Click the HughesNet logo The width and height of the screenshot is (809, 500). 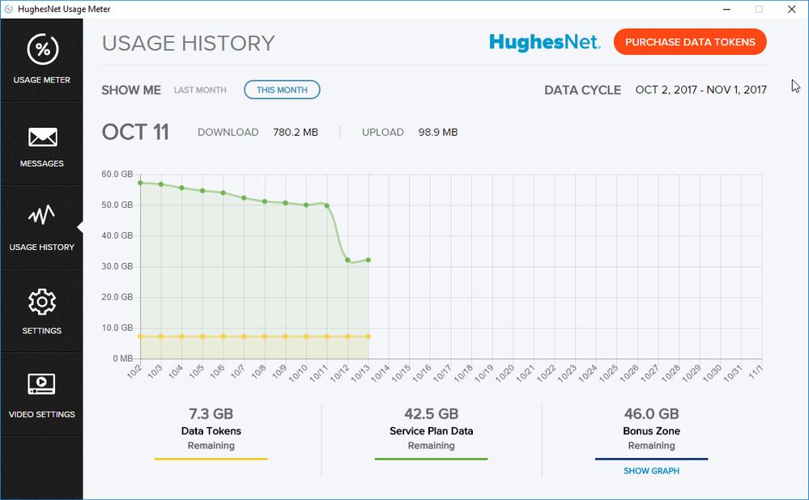coord(544,42)
